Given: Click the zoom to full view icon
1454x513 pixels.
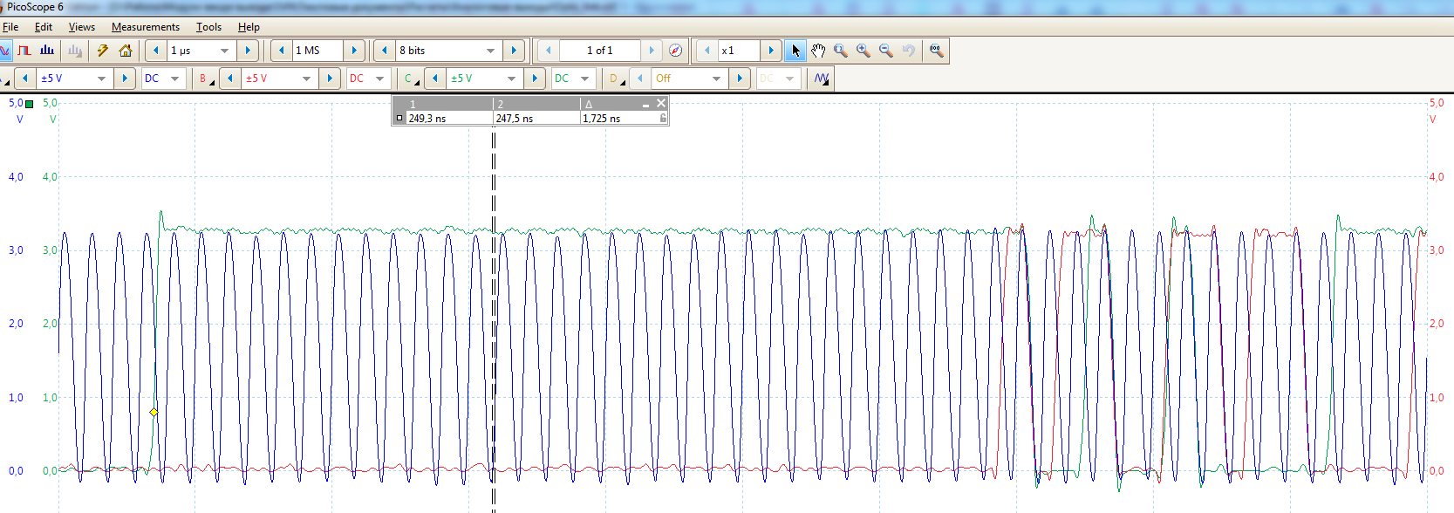Looking at the screenshot, I should pyautogui.click(x=937, y=51).
